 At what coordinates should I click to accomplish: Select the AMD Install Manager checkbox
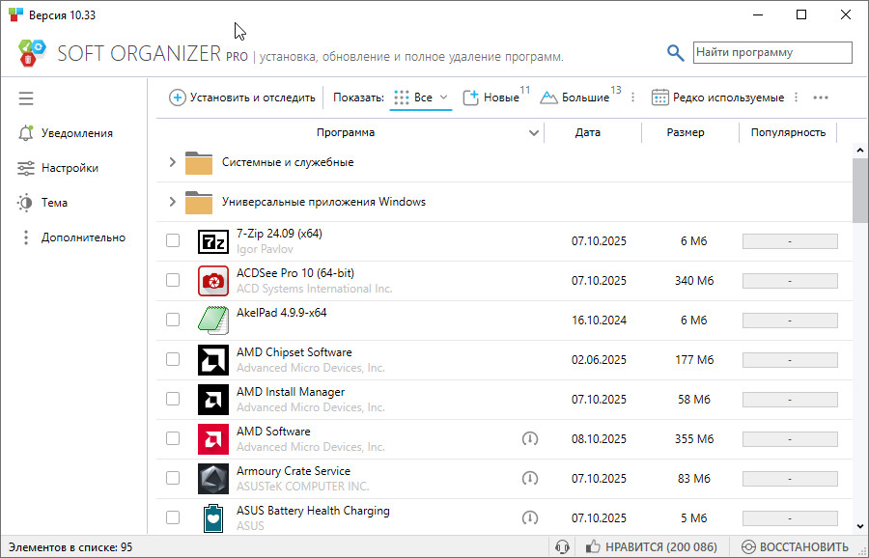(x=173, y=399)
